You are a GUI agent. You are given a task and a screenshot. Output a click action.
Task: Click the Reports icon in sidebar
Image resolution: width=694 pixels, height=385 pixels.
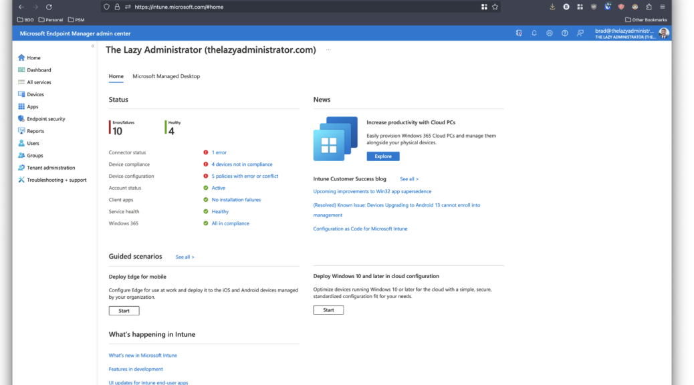click(x=21, y=131)
